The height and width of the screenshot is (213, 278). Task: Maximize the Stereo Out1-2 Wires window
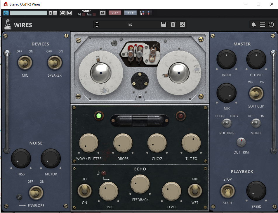[x=258, y=4]
